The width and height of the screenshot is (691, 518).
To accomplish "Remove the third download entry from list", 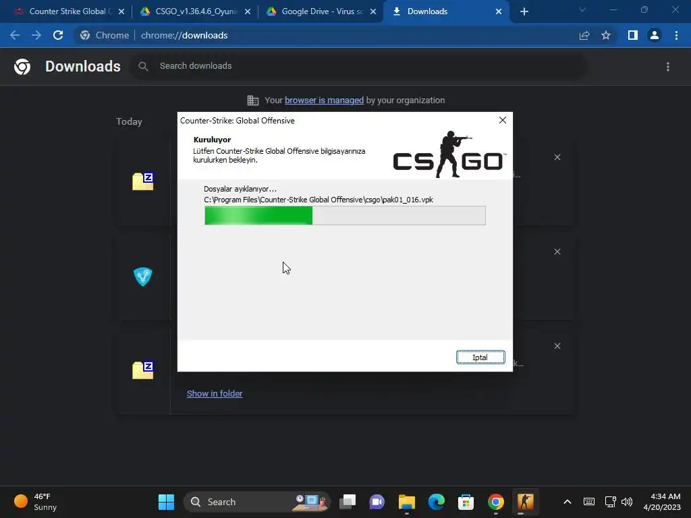I will coord(557,346).
